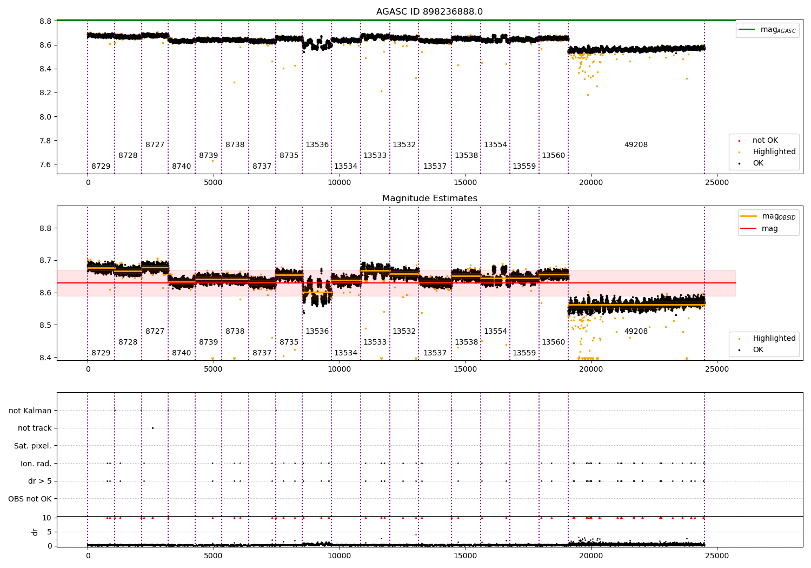The height and width of the screenshot is (568, 811).
Task: Click obsid label 8739 in the top plot
Action: tap(209, 156)
